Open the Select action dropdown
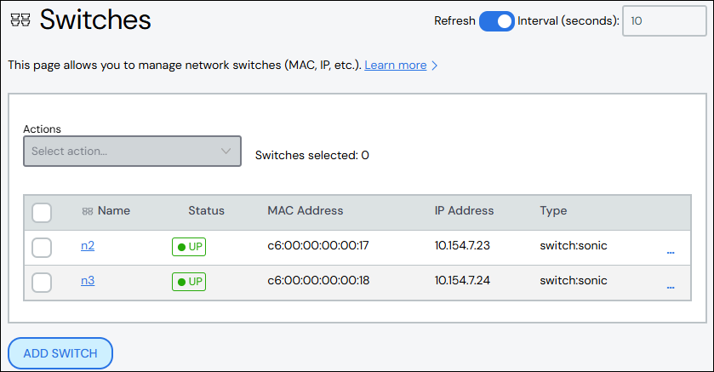 point(123,151)
